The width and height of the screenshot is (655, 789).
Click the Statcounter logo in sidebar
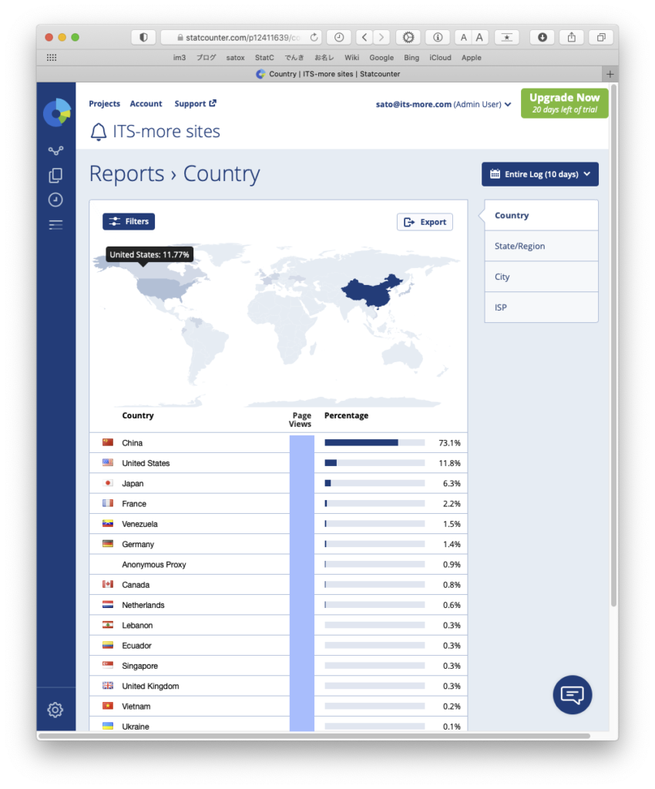pyautogui.click(x=56, y=112)
